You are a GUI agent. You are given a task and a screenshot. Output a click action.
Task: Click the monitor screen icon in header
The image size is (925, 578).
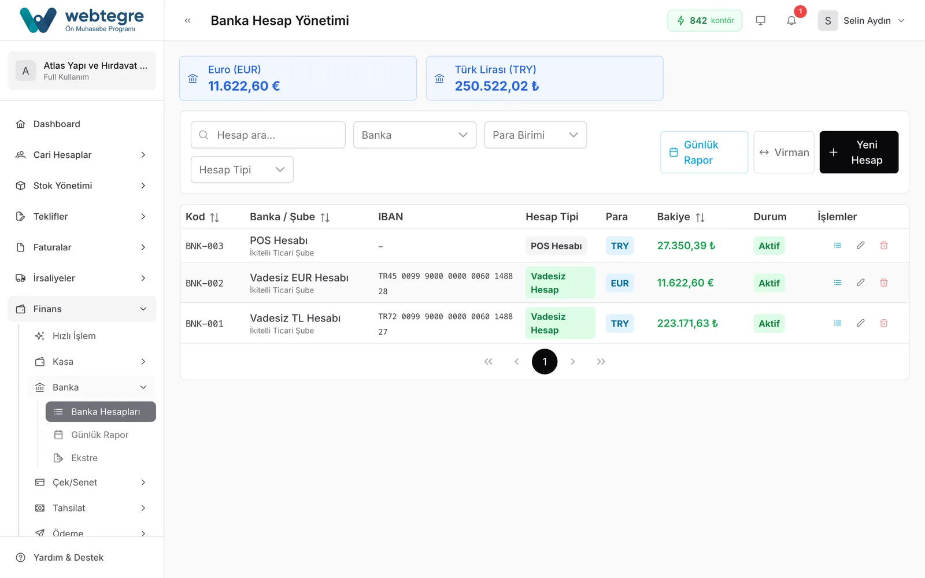point(761,20)
